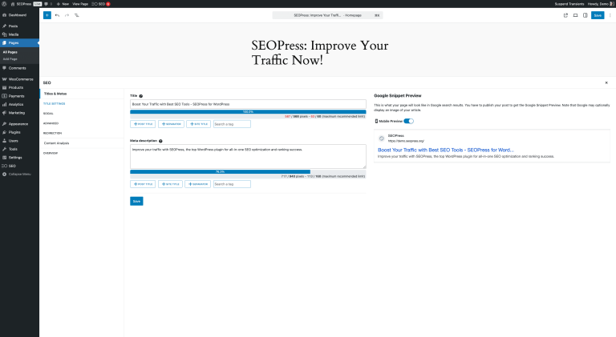The width and height of the screenshot is (616, 337).
Task: Open the New content menu in admin bar
Action: click(63, 4)
